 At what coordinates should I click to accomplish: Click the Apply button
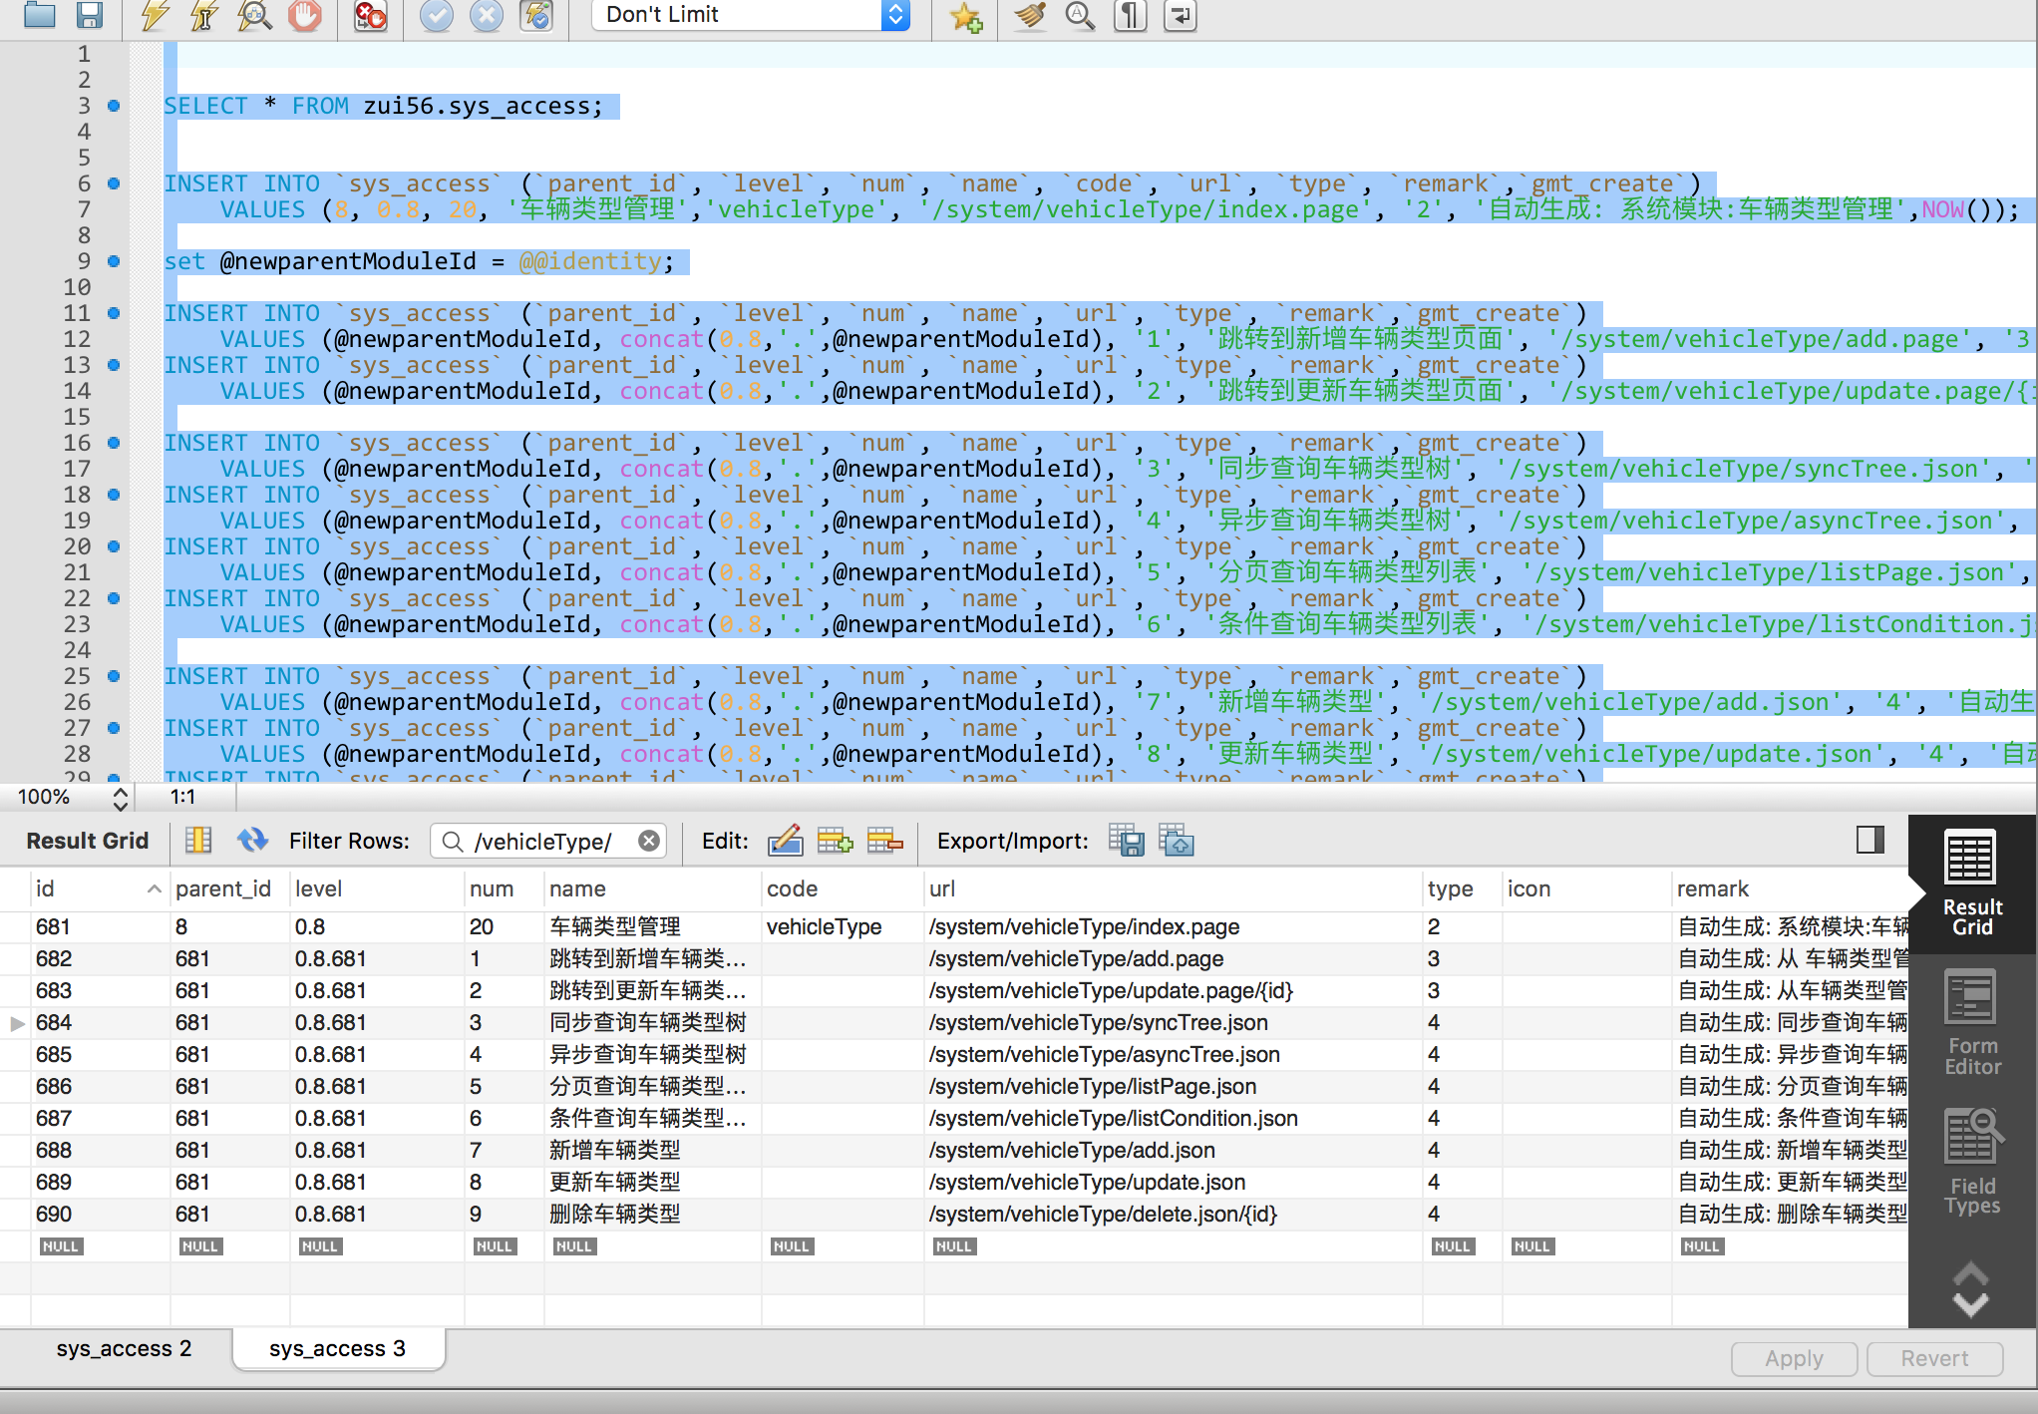point(1794,1358)
